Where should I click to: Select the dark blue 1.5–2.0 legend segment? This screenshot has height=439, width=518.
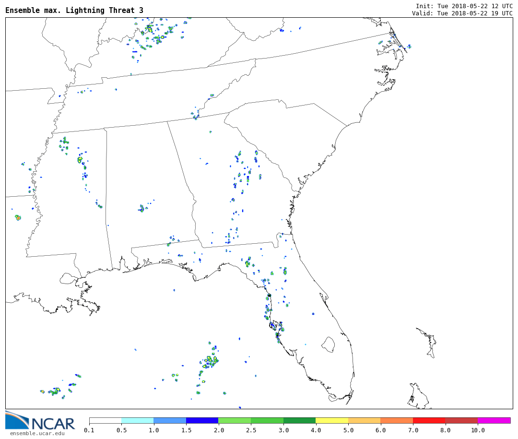click(x=202, y=420)
